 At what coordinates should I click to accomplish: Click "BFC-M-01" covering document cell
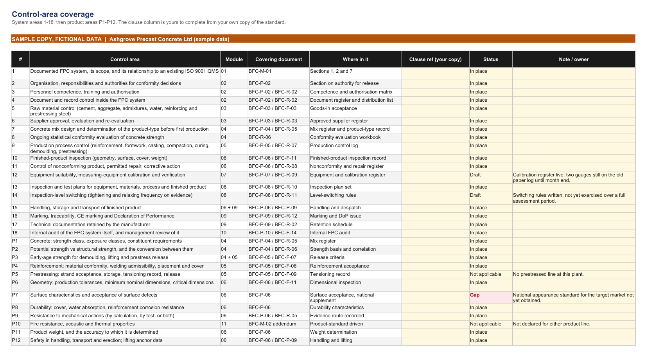[x=278, y=74]
